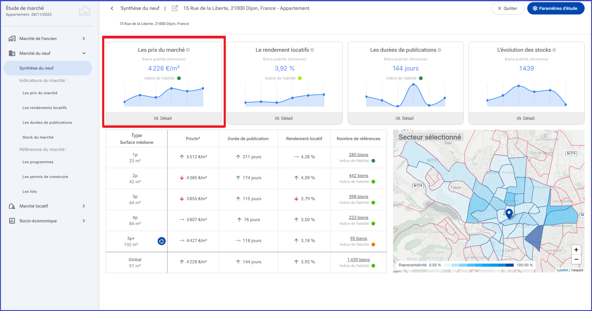Screen dimensions: 592x311
Task: Click the refresh icon in the 5p+ row
Action: click(x=162, y=241)
